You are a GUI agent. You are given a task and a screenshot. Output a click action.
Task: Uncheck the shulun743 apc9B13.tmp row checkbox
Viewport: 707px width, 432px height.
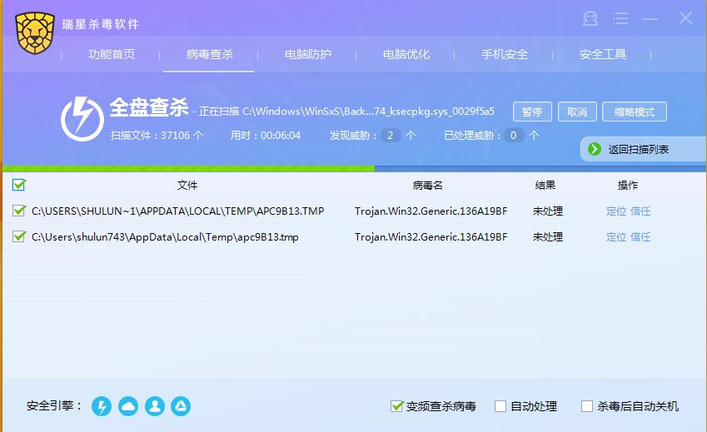pos(19,236)
